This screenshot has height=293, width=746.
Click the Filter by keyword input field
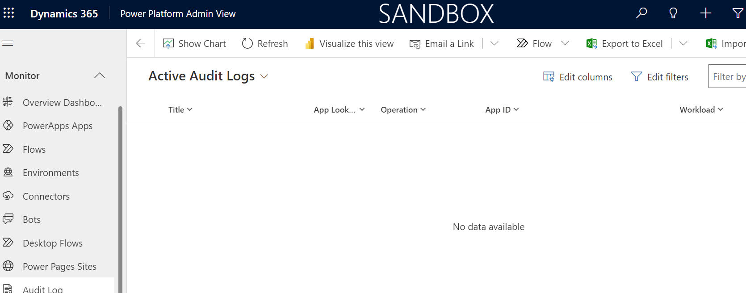pos(728,76)
